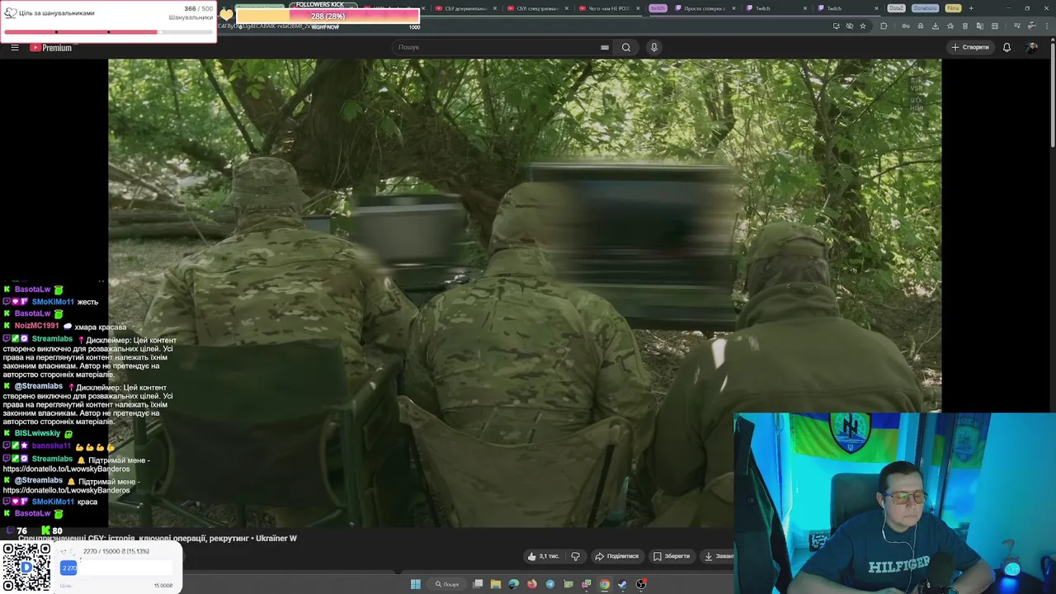This screenshot has width=1056, height=594.
Task: Open Firefox from the taskbar
Action: [532, 584]
